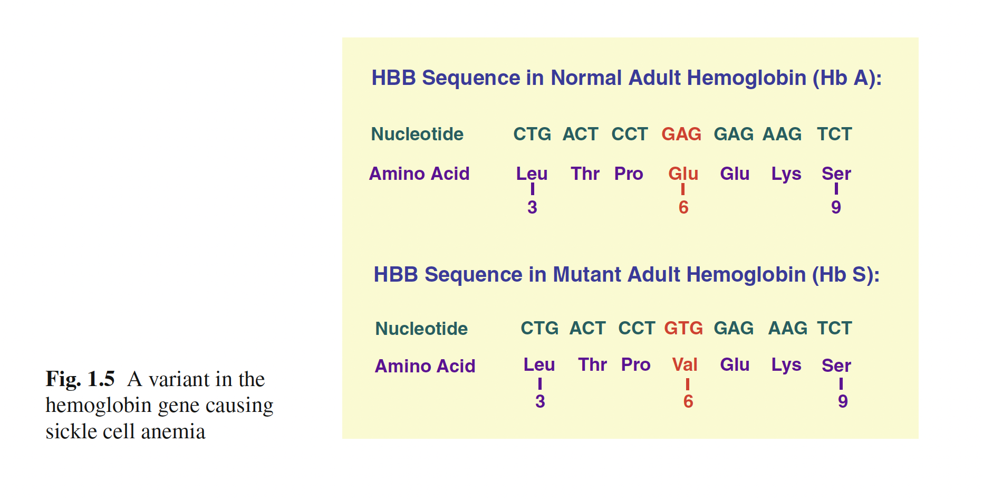
Task: Select the Lys amino acid in the Hb S row
Action: click(786, 364)
